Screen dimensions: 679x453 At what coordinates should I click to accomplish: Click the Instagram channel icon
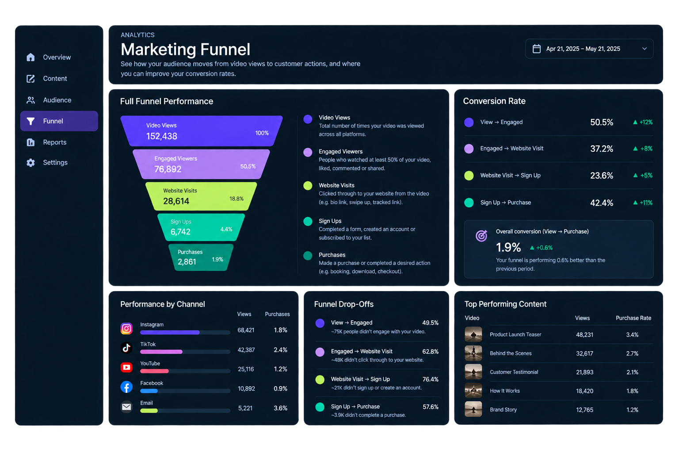[x=126, y=329]
